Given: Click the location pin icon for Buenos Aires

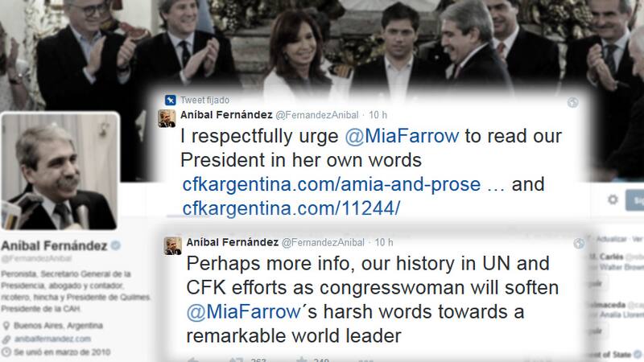Looking at the screenshot, I should 6,326.
